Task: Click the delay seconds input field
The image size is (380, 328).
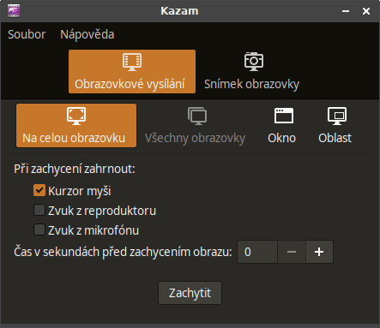Action: 257,252
